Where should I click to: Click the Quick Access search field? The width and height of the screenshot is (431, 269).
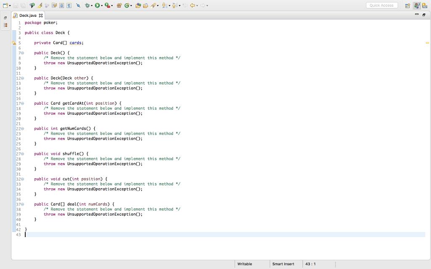coord(381,5)
